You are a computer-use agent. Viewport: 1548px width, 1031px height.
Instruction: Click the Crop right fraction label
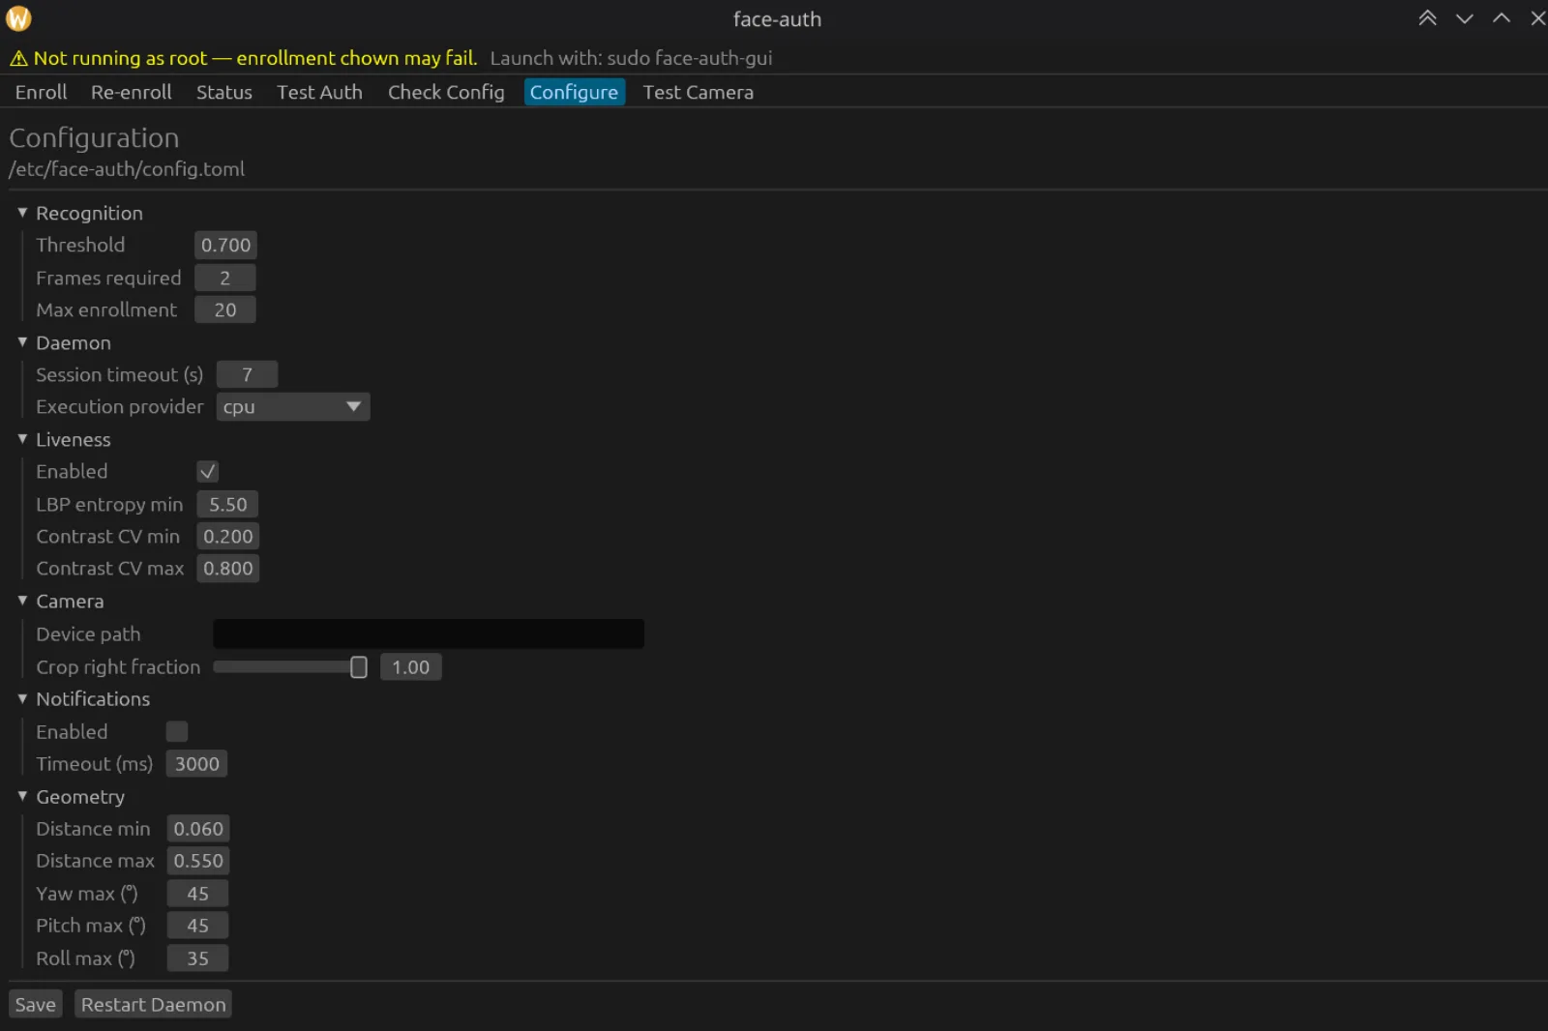[118, 667]
